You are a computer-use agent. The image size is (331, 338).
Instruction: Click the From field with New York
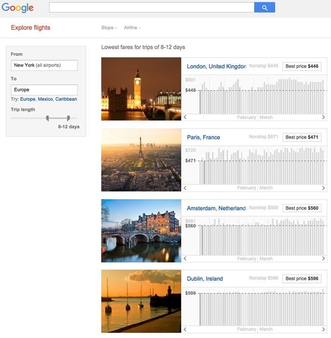pos(44,65)
